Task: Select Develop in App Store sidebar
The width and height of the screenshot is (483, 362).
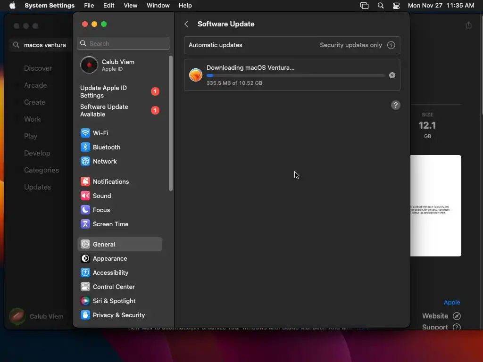Action: [37, 153]
